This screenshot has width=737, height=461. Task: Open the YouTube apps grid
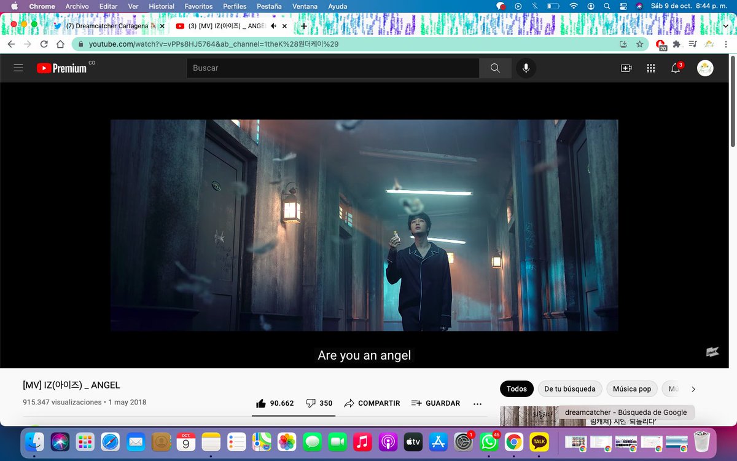tap(651, 68)
